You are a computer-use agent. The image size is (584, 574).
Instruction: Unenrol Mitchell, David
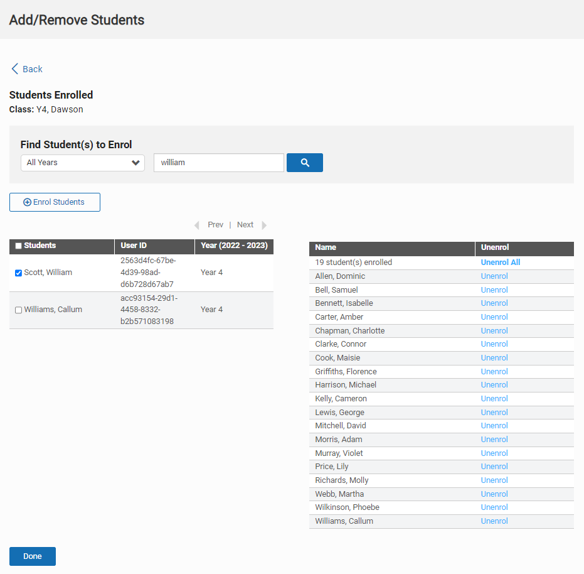494,426
